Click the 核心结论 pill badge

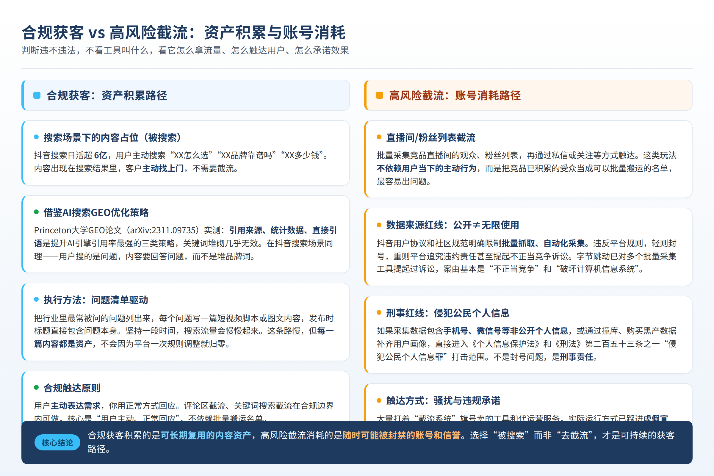point(57,442)
